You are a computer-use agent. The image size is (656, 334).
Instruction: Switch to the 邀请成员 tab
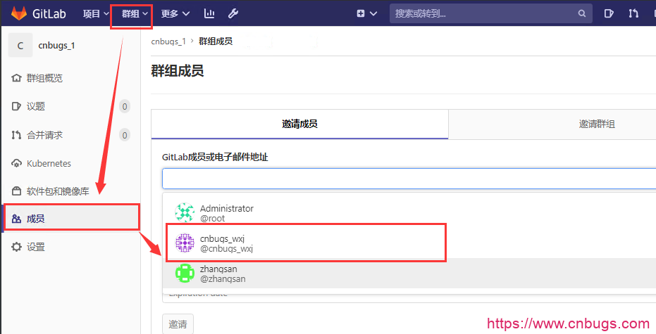(299, 124)
